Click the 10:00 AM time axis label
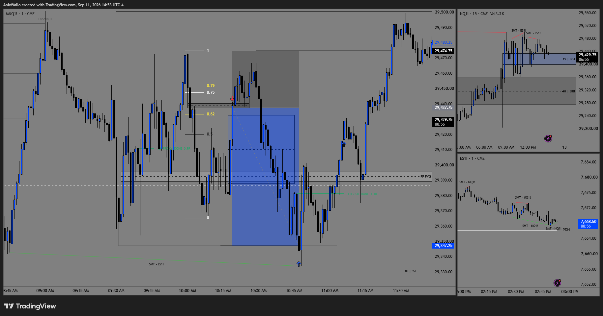 (187, 291)
